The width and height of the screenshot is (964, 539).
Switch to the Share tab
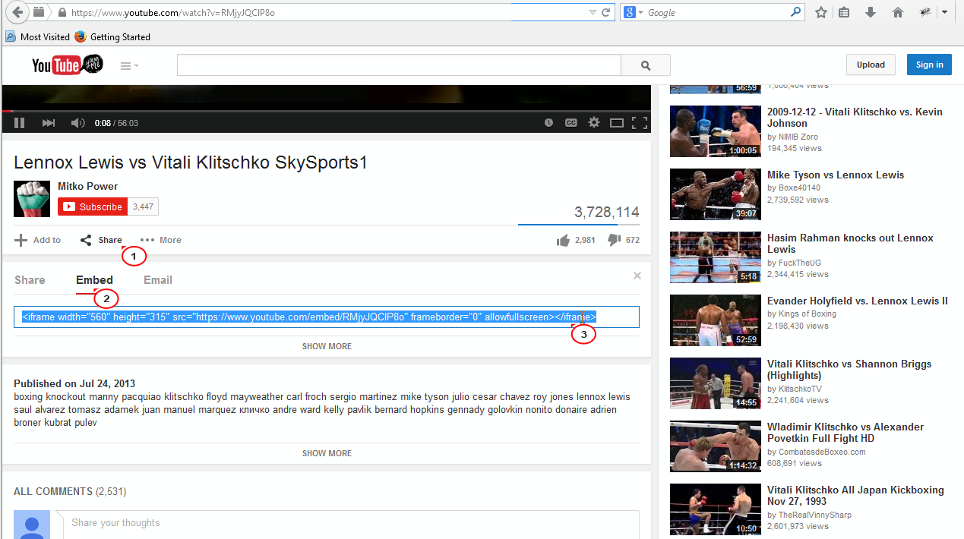click(x=30, y=280)
